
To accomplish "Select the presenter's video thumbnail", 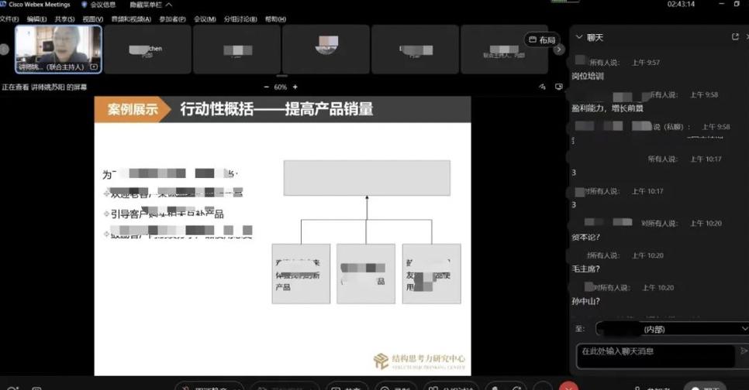I will point(58,49).
